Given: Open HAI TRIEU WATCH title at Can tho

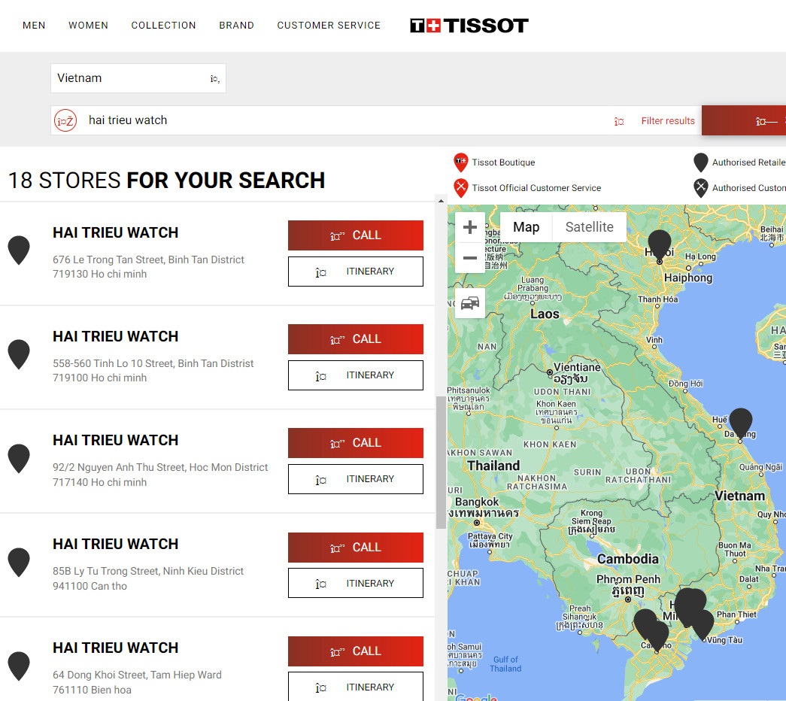Looking at the screenshot, I should [116, 544].
